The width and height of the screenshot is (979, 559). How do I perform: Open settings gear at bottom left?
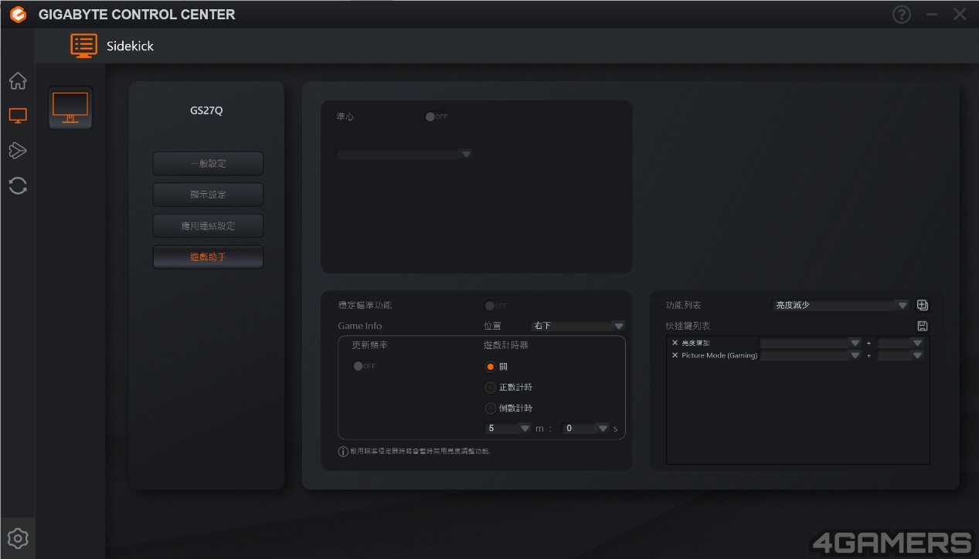[x=18, y=538]
